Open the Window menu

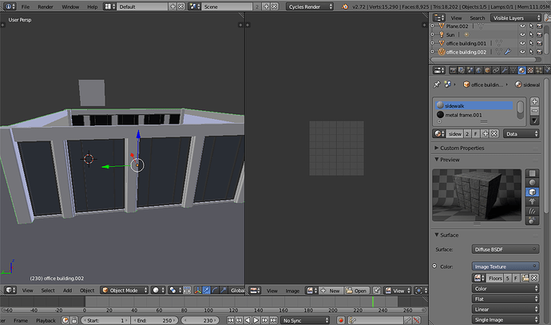[x=70, y=6]
